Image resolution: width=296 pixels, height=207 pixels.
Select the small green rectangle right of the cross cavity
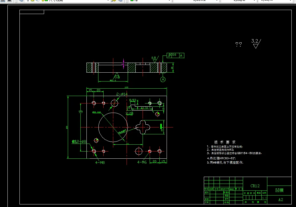click(x=161, y=126)
